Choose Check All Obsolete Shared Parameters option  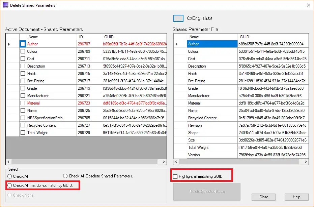pyautogui.click(x=65, y=176)
